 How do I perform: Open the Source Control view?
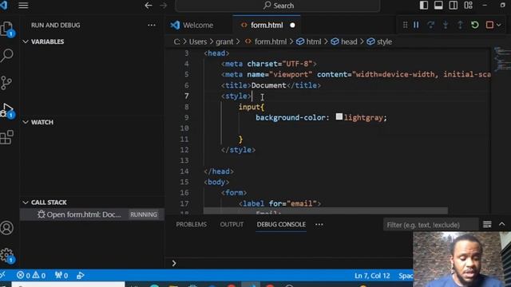[6, 83]
